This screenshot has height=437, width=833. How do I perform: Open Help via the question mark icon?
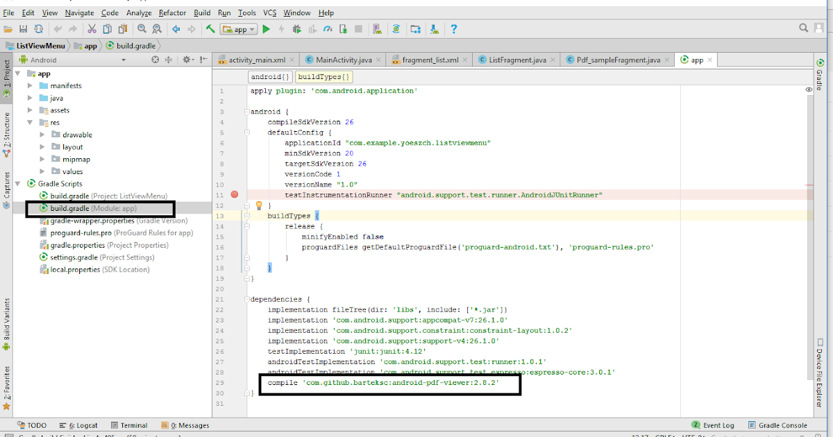(454, 29)
